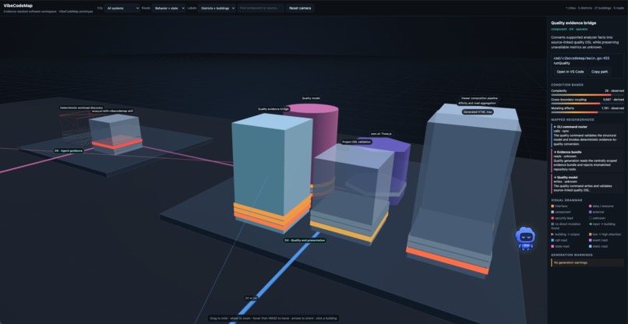Click the 1.781 · observed mutating effects value

612,108
